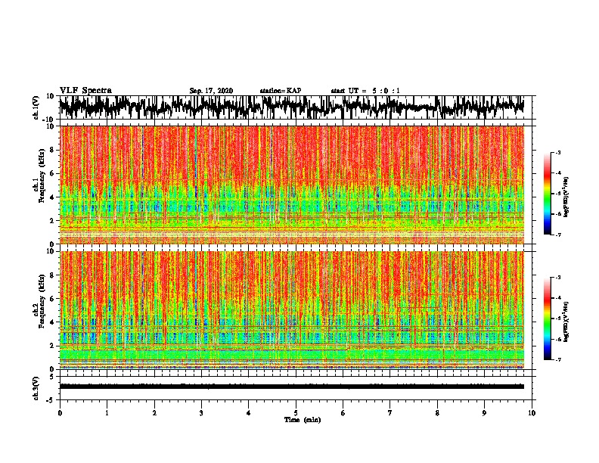Click time axis tick label "9"
The width and height of the screenshot is (599, 463).
[x=484, y=413]
